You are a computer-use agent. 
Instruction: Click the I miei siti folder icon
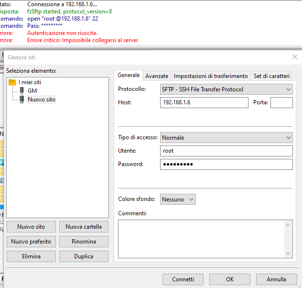(12, 82)
